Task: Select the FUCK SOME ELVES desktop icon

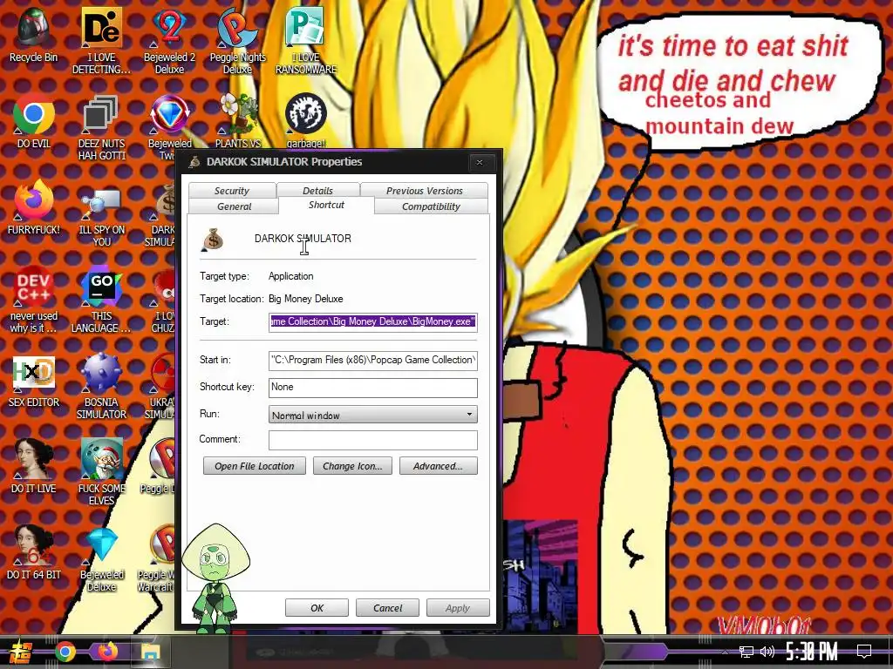Action: pyautogui.click(x=101, y=472)
